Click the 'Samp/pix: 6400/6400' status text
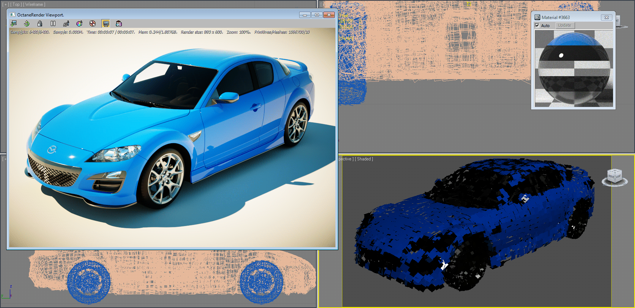This screenshot has width=635, height=308. tap(30, 32)
